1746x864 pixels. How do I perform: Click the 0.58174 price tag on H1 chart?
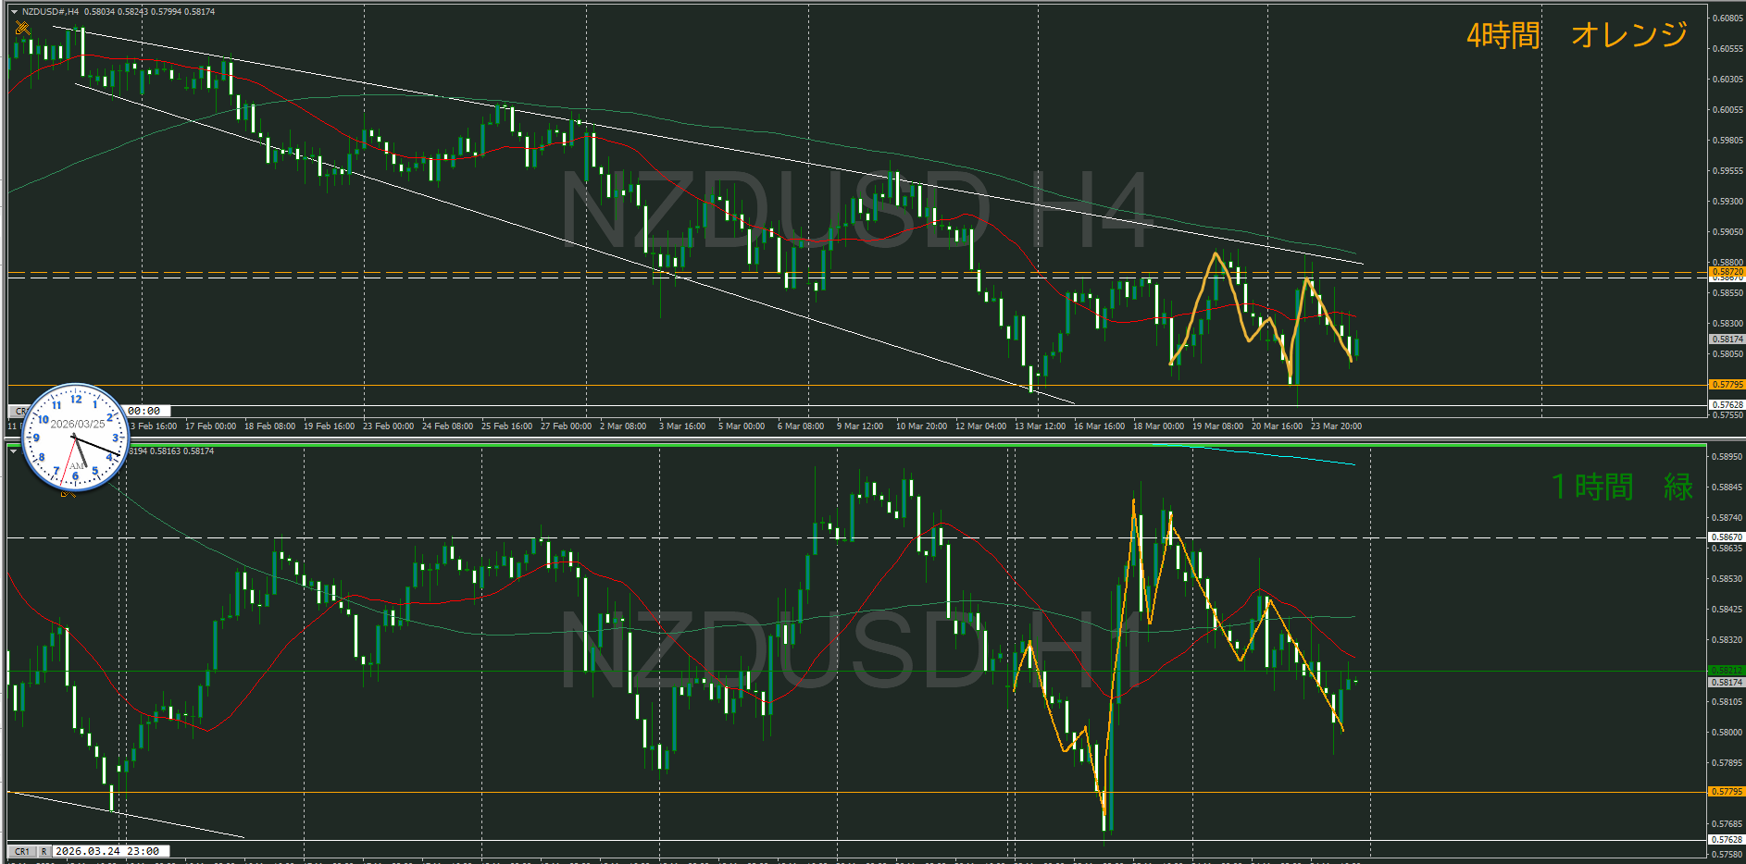click(1727, 683)
